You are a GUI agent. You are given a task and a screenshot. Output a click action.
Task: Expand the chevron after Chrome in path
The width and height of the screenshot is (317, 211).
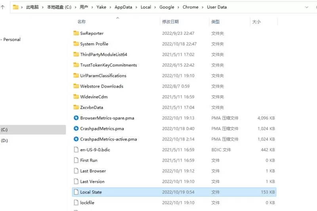[x=202, y=7]
